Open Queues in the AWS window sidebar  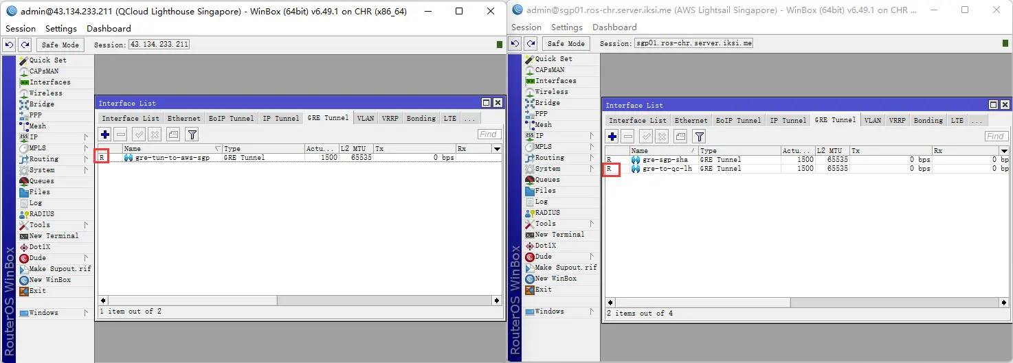point(547,180)
